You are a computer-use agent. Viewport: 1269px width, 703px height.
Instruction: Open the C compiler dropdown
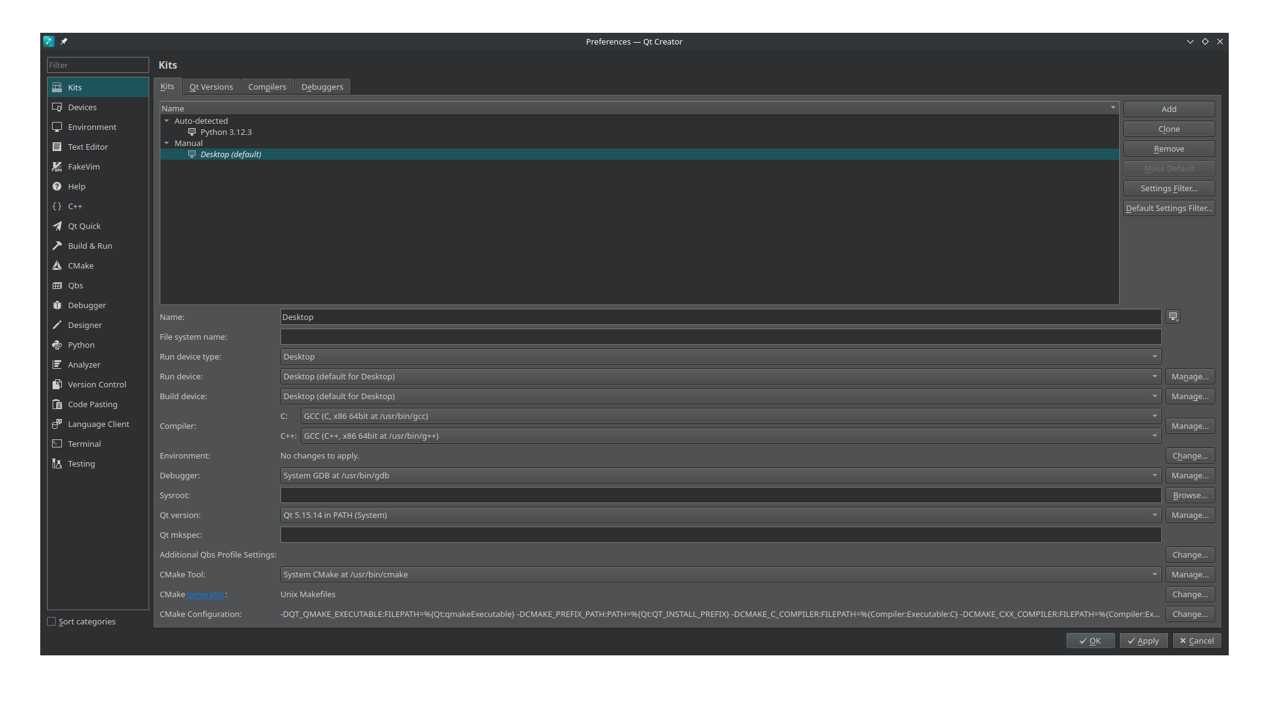click(x=731, y=416)
